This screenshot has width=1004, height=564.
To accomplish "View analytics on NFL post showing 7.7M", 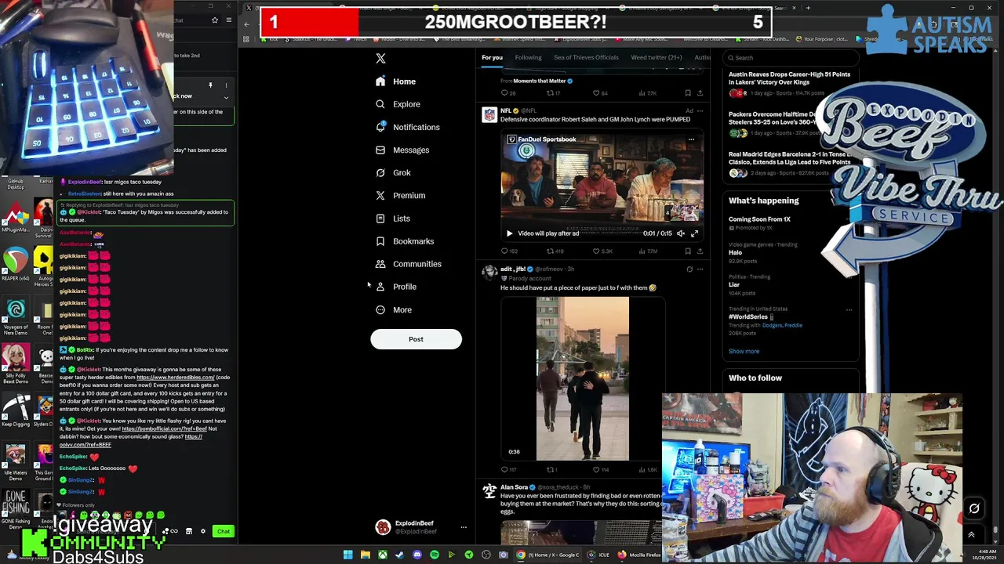I will 647,251.
